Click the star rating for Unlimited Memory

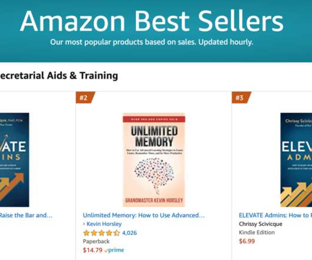101,233
